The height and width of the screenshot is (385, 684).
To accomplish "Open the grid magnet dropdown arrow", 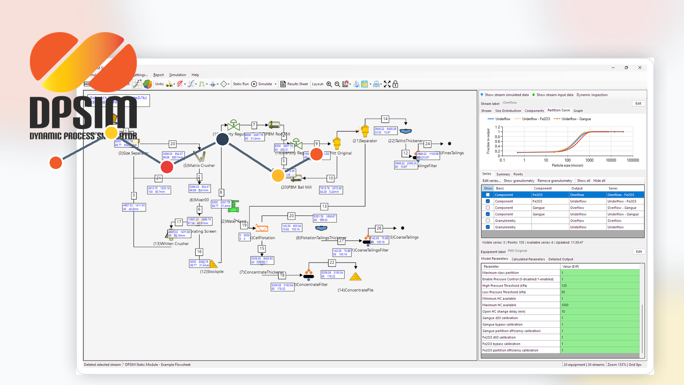I will 350,84.
